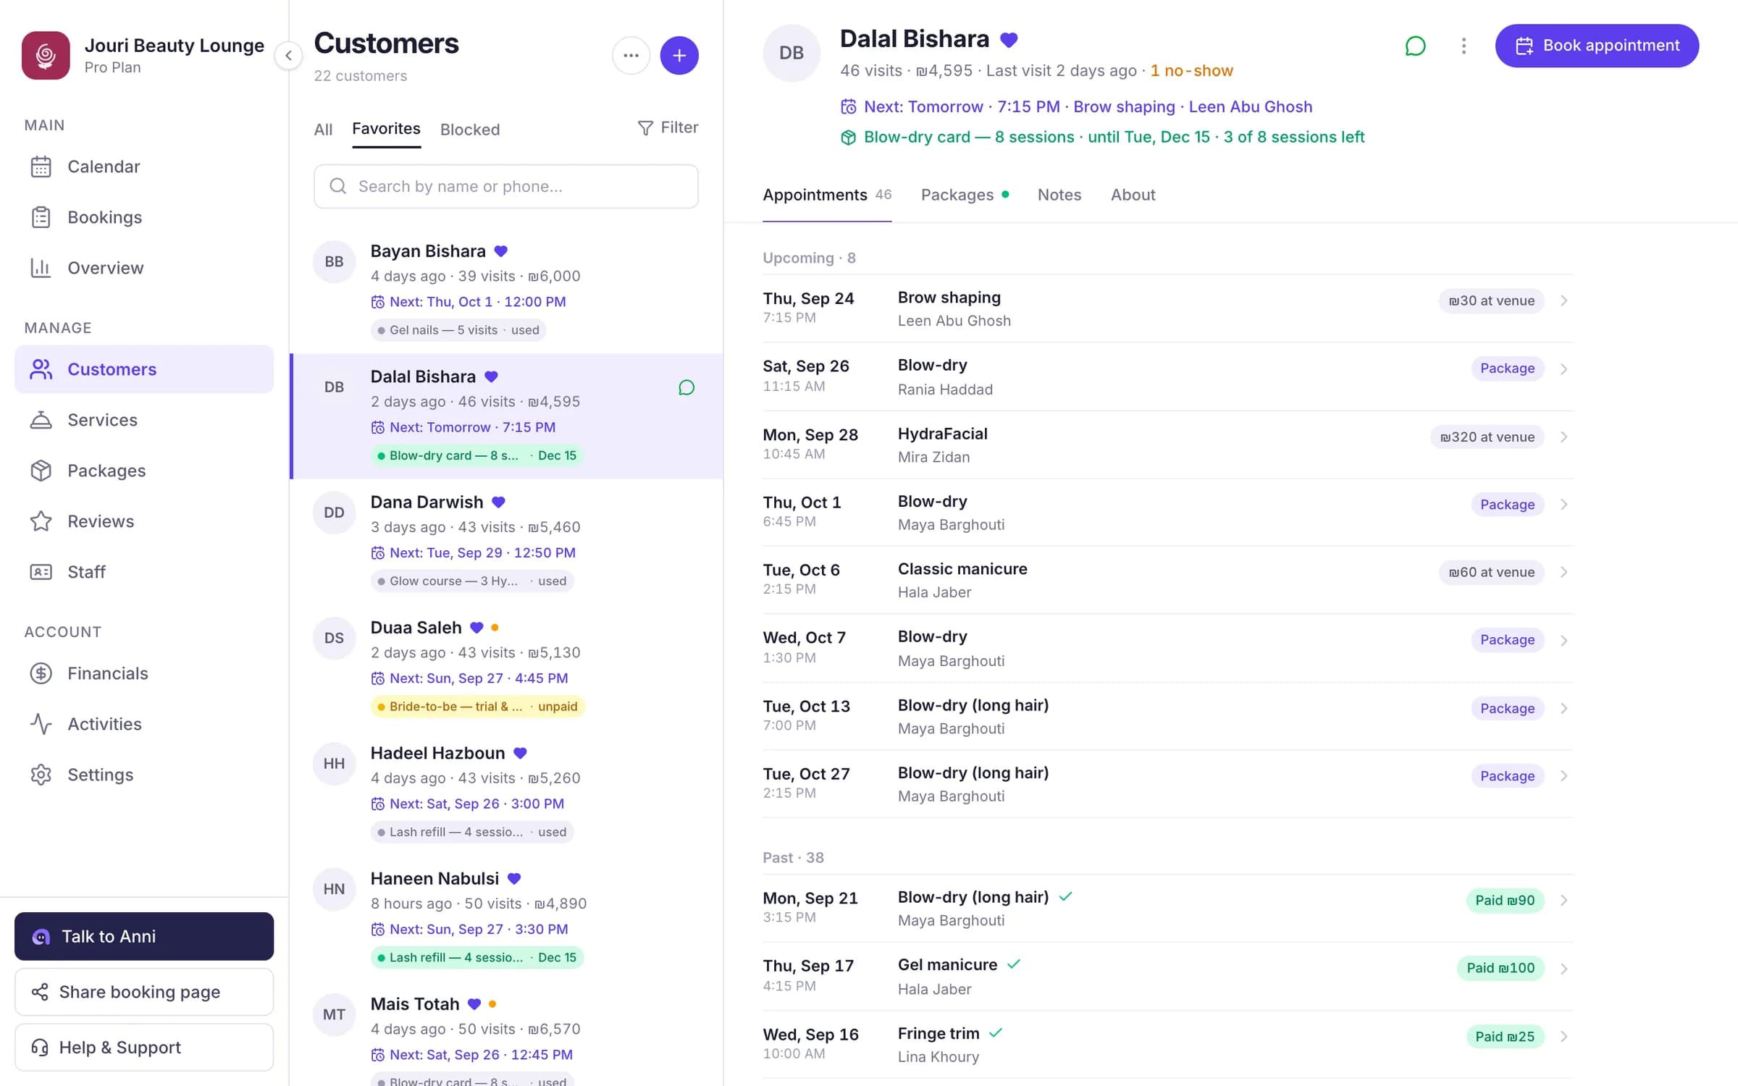Click the Book appointment button
Image resolution: width=1738 pixels, height=1086 pixels.
[x=1597, y=46]
